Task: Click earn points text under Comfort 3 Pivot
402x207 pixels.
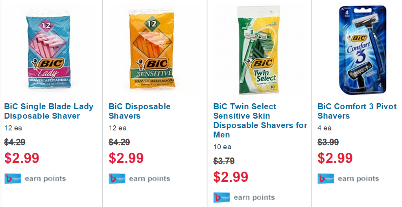Action: point(358,179)
